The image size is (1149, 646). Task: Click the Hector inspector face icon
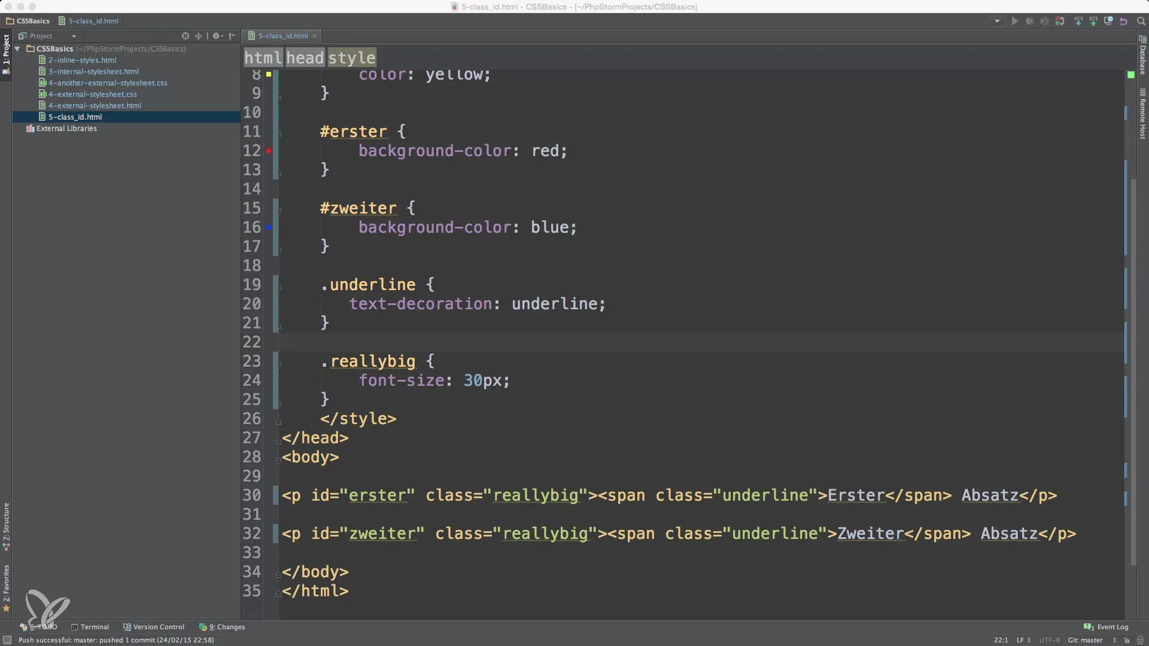click(x=1140, y=640)
